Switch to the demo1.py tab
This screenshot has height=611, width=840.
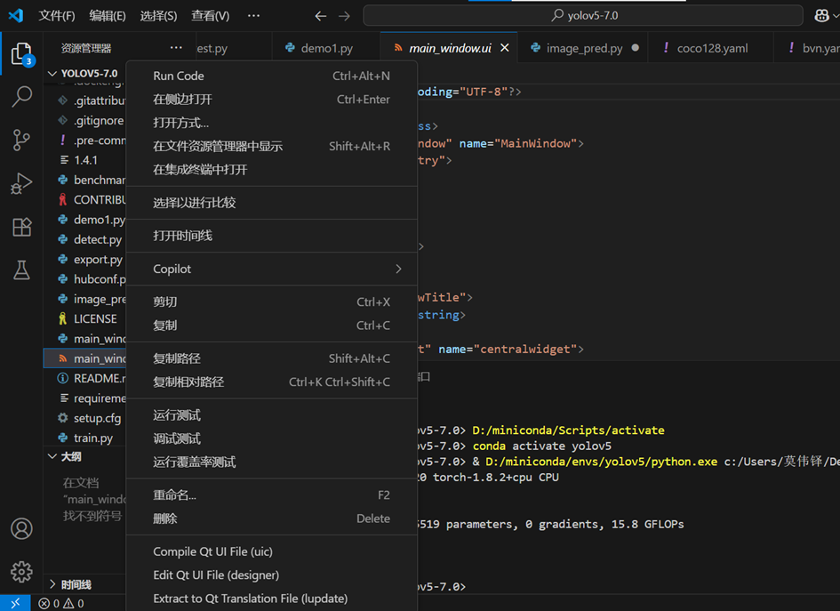click(326, 48)
